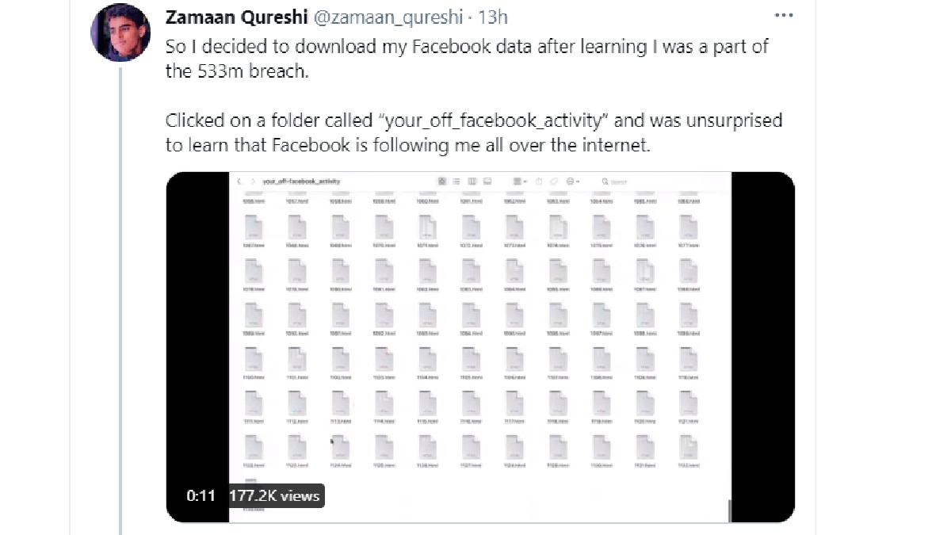Click the Finder search field
Viewport: 951px width, 535px height.
click(626, 182)
